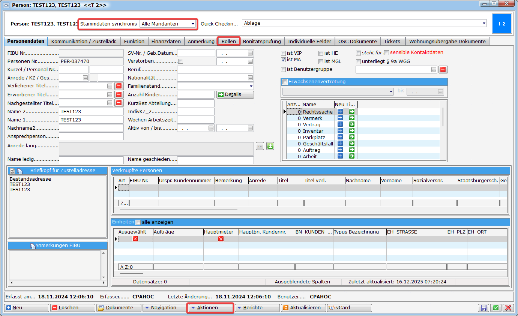Screen dimensions: 518x316
Task: Open the Aktionen dropdown menu
Action: (210, 308)
